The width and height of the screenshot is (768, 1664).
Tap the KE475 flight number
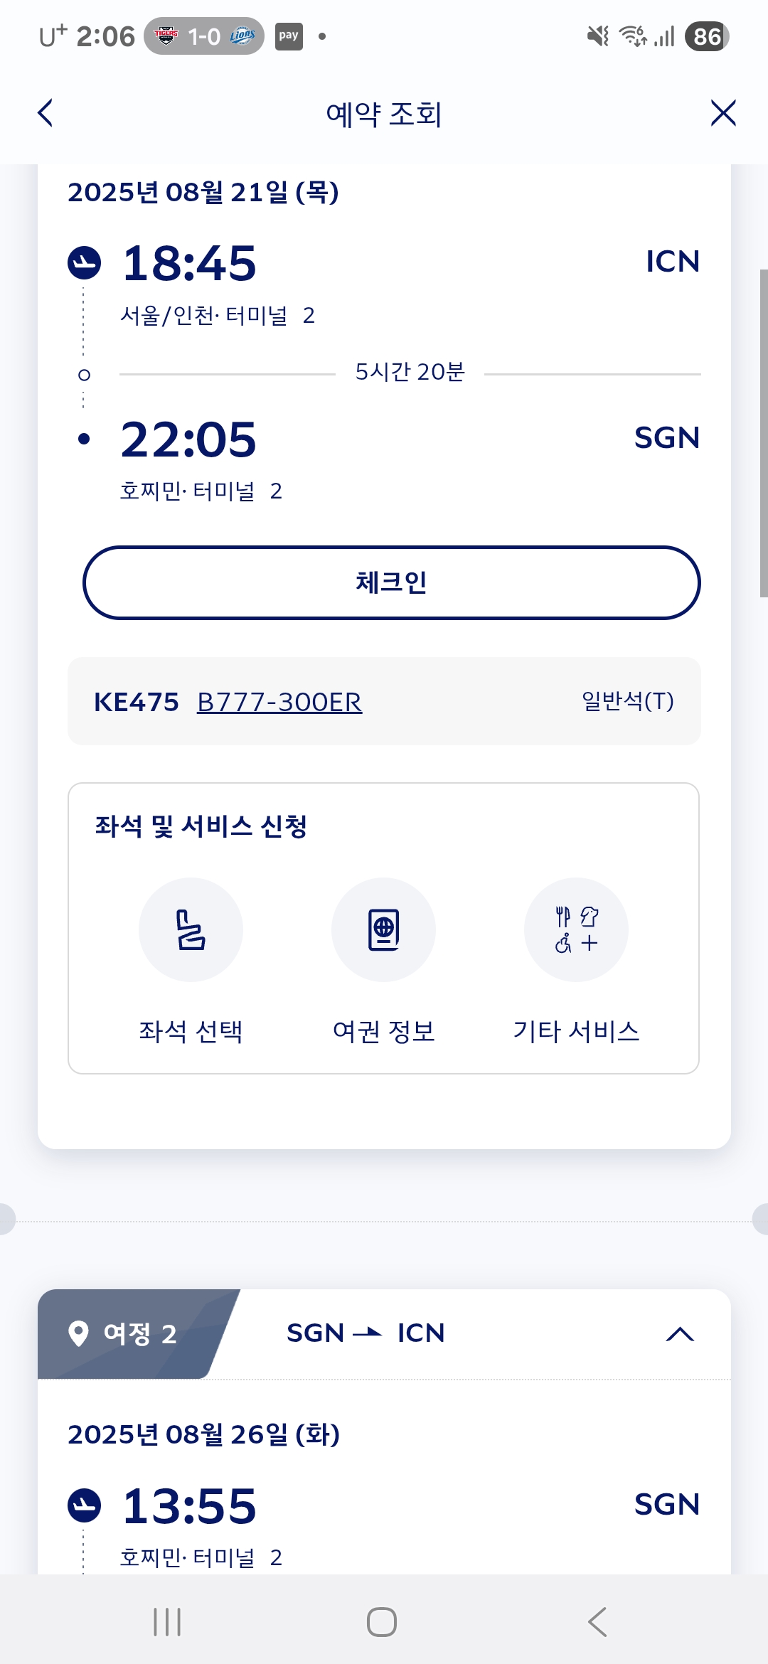[x=137, y=702]
